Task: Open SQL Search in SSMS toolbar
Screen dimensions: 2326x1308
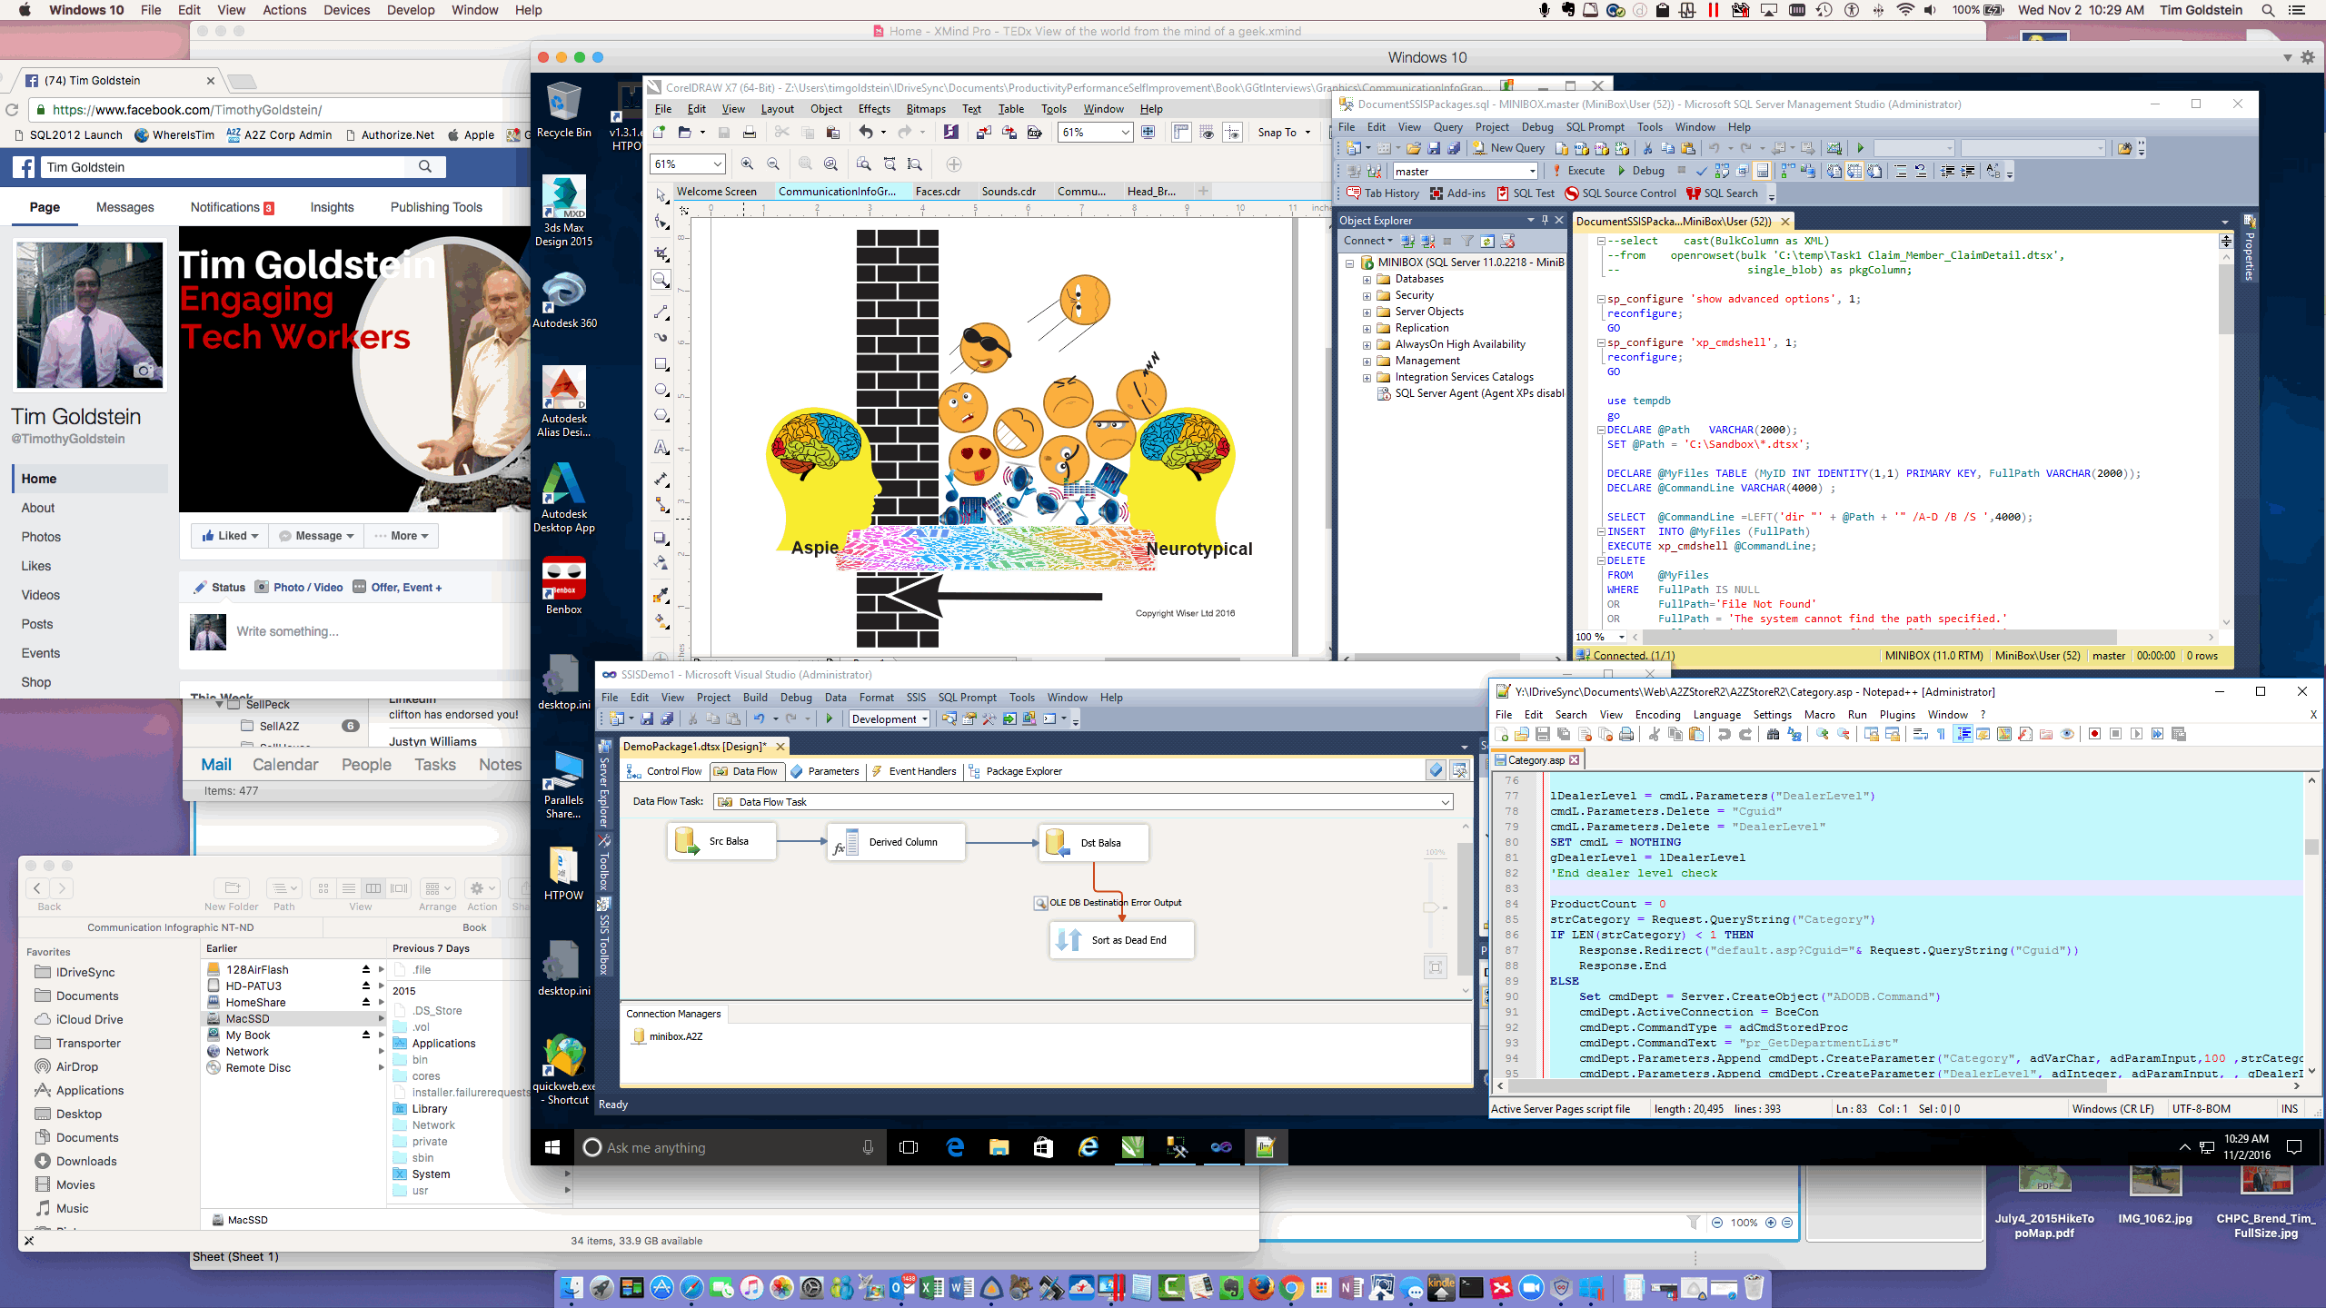Action: click(1723, 193)
